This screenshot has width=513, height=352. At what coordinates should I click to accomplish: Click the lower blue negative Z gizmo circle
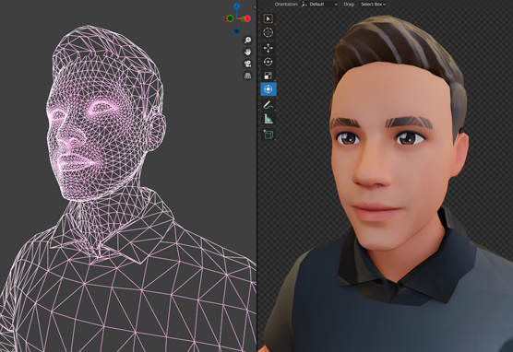click(x=236, y=31)
